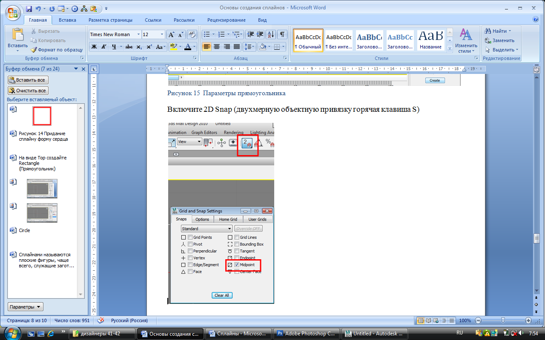Open the Undo history dropdown arrow
This screenshot has width=545, height=340.
(44, 8)
